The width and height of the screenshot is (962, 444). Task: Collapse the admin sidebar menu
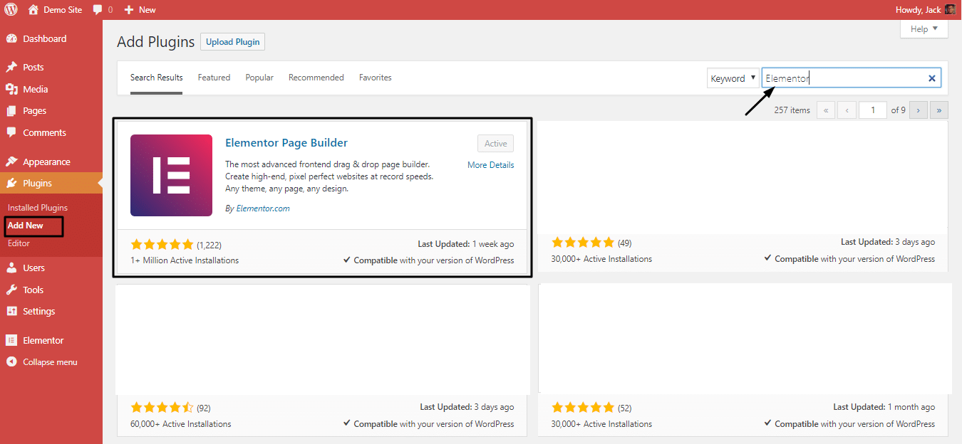(x=49, y=362)
